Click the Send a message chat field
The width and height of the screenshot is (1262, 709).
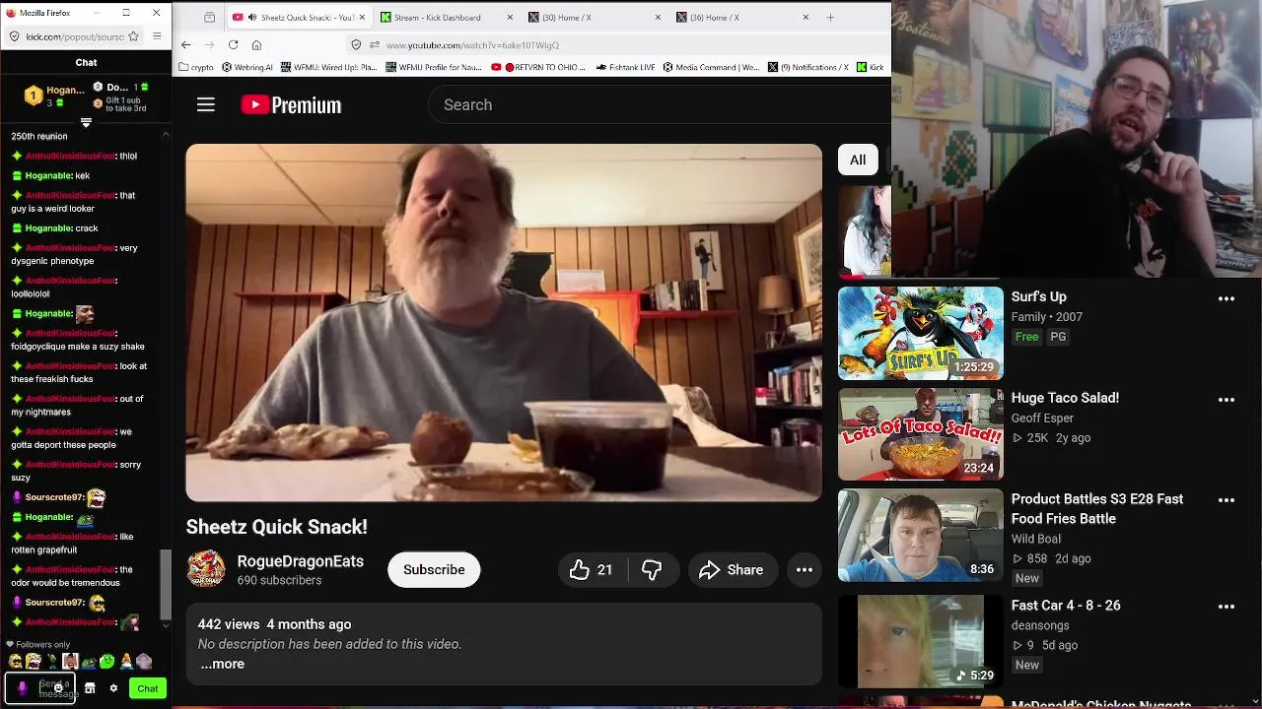[x=41, y=688]
